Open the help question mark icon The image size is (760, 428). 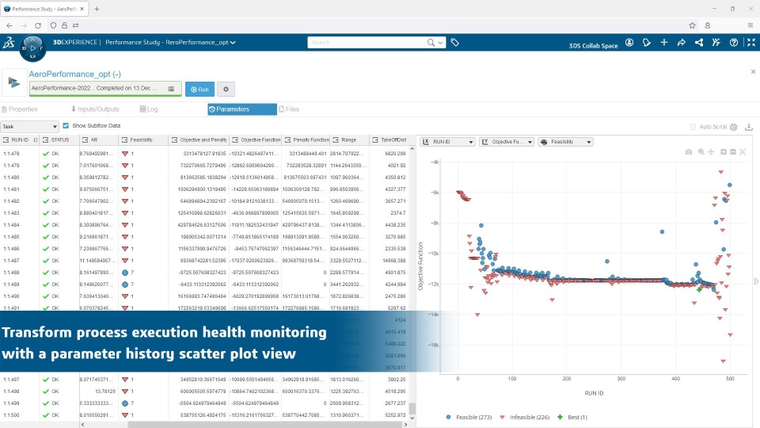[x=734, y=43]
